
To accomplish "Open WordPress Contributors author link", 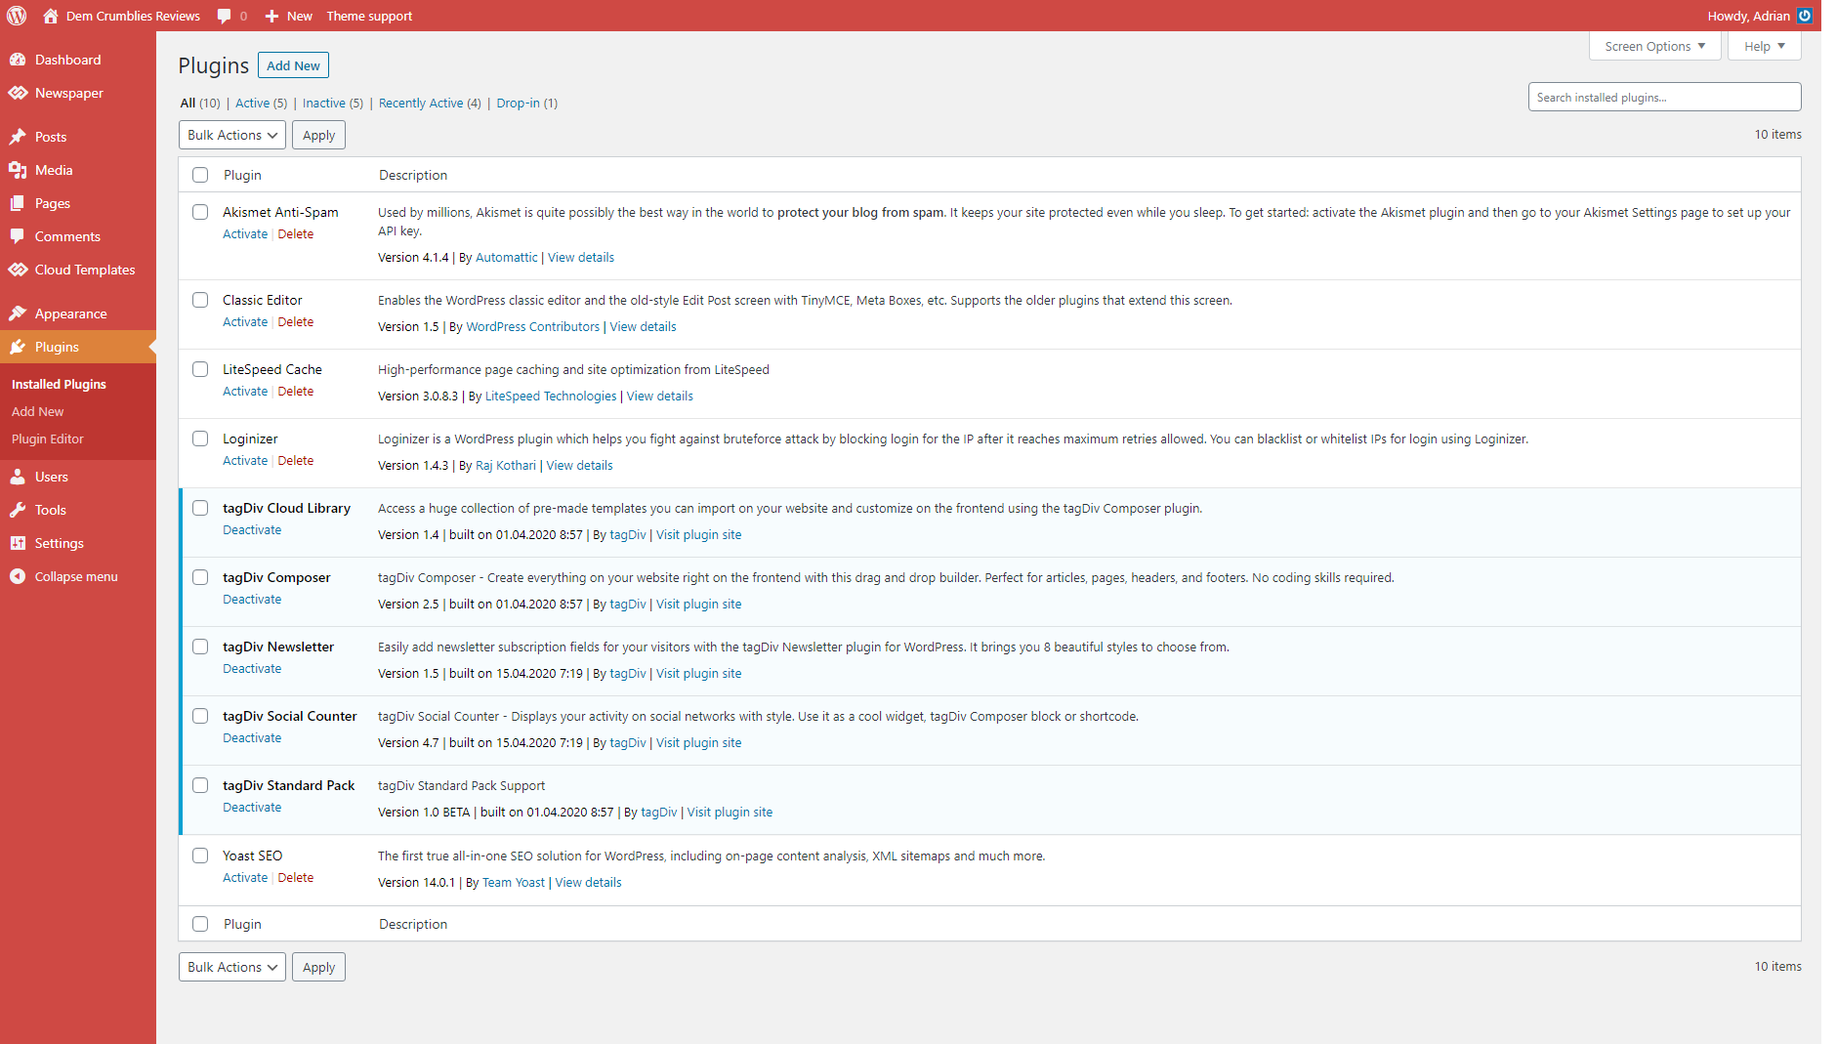I will (533, 326).
